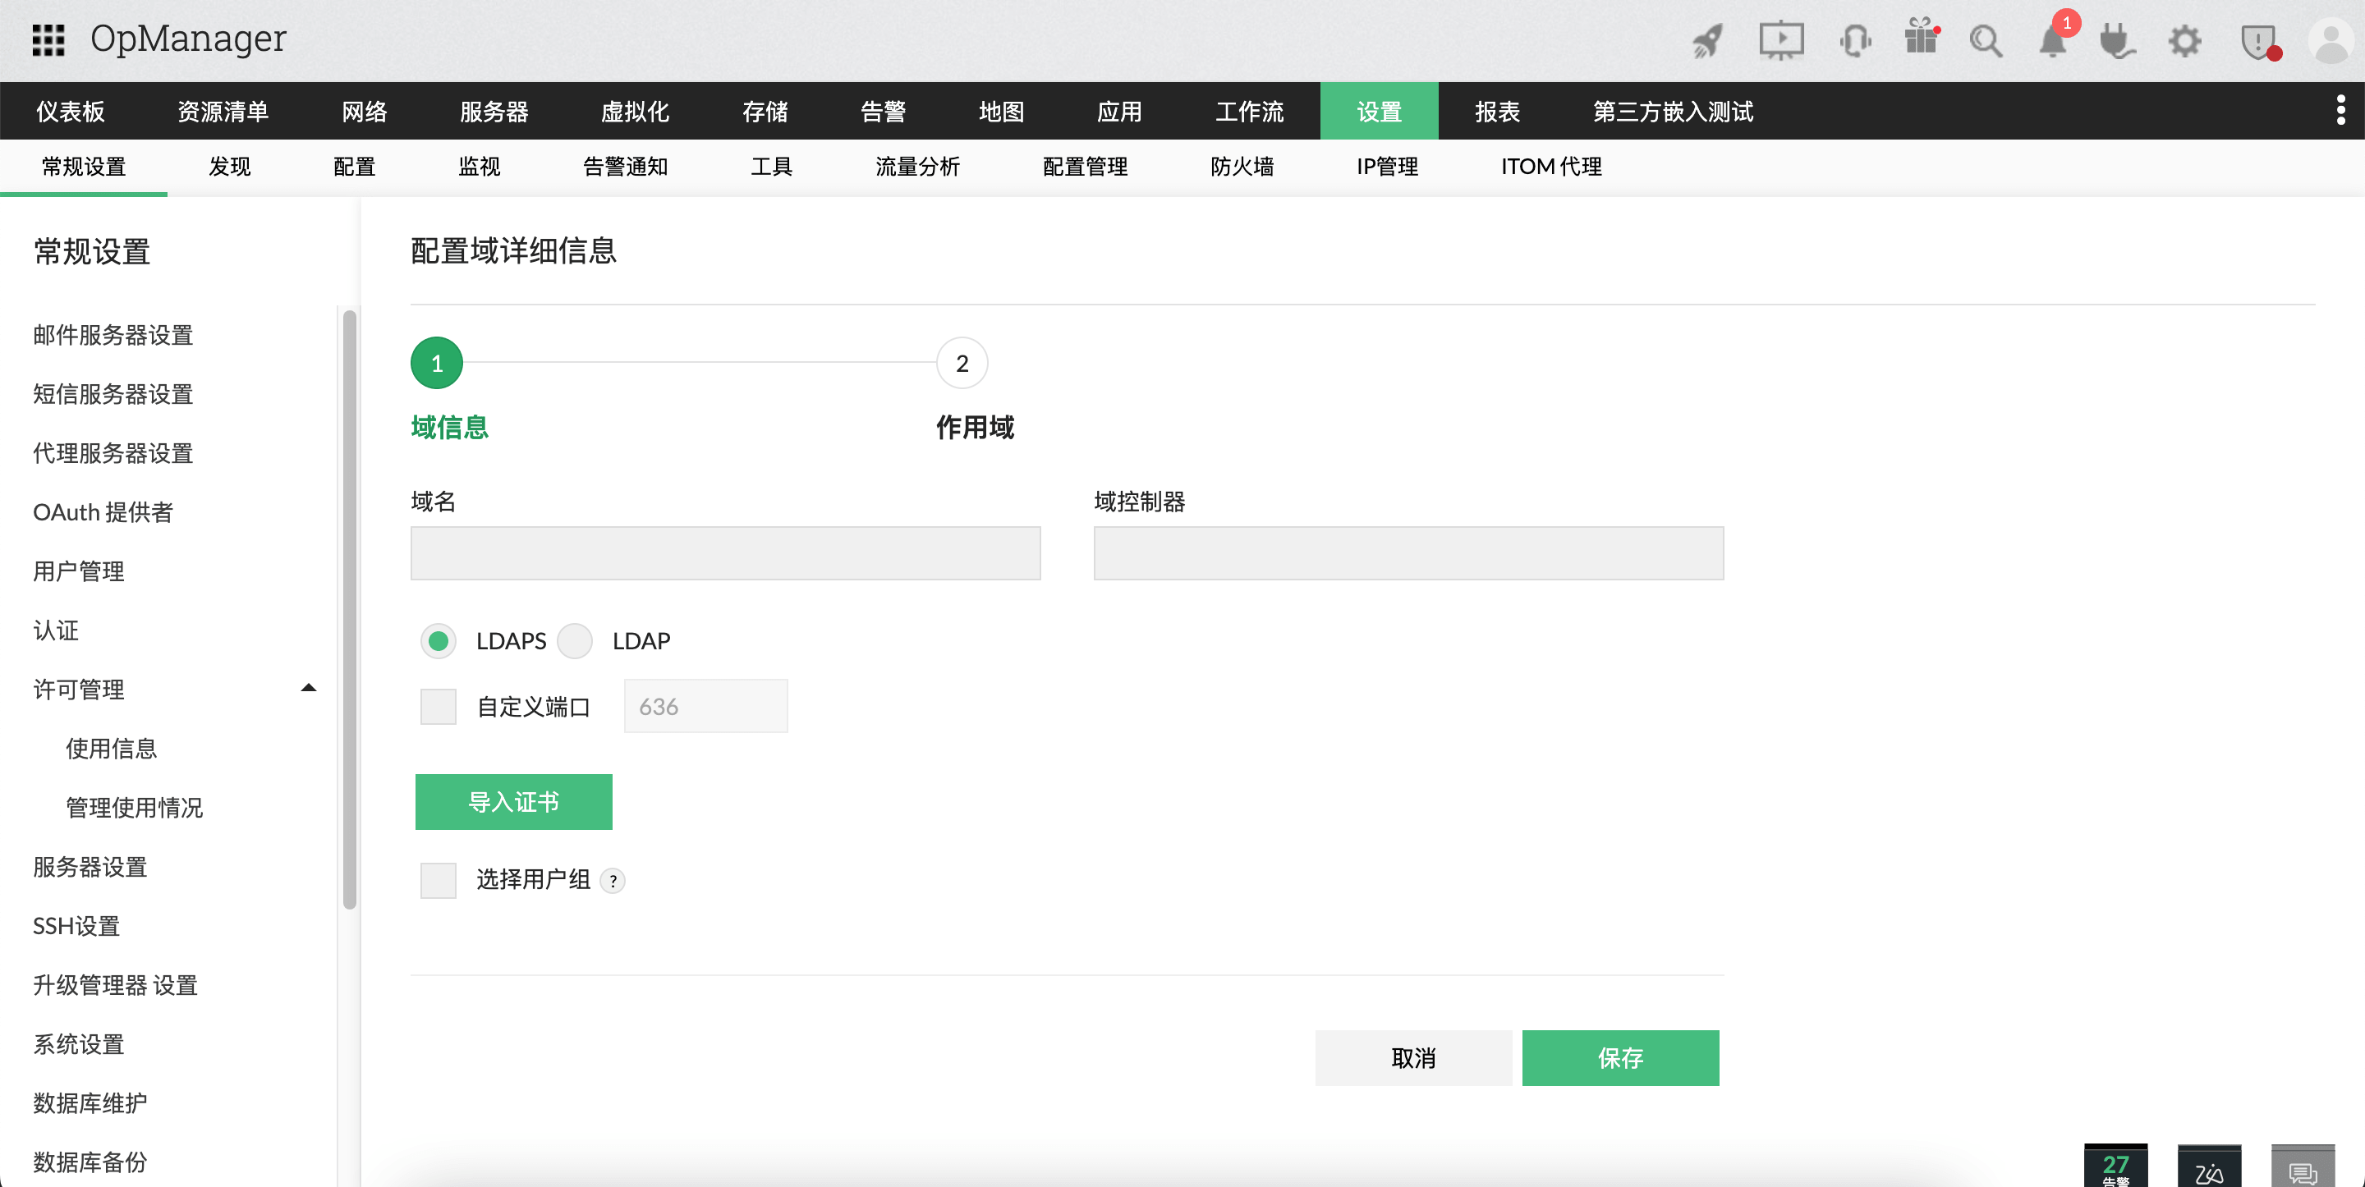The width and height of the screenshot is (2365, 1187).
Task: Enable the 自定义端口 checkbox
Action: click(x=438, y=706)
